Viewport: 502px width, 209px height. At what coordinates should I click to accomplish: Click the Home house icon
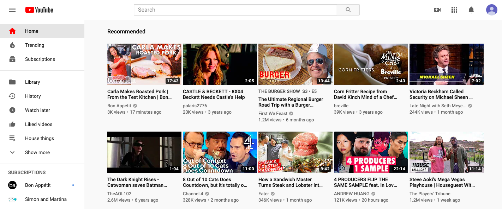[x=12, y=31]
